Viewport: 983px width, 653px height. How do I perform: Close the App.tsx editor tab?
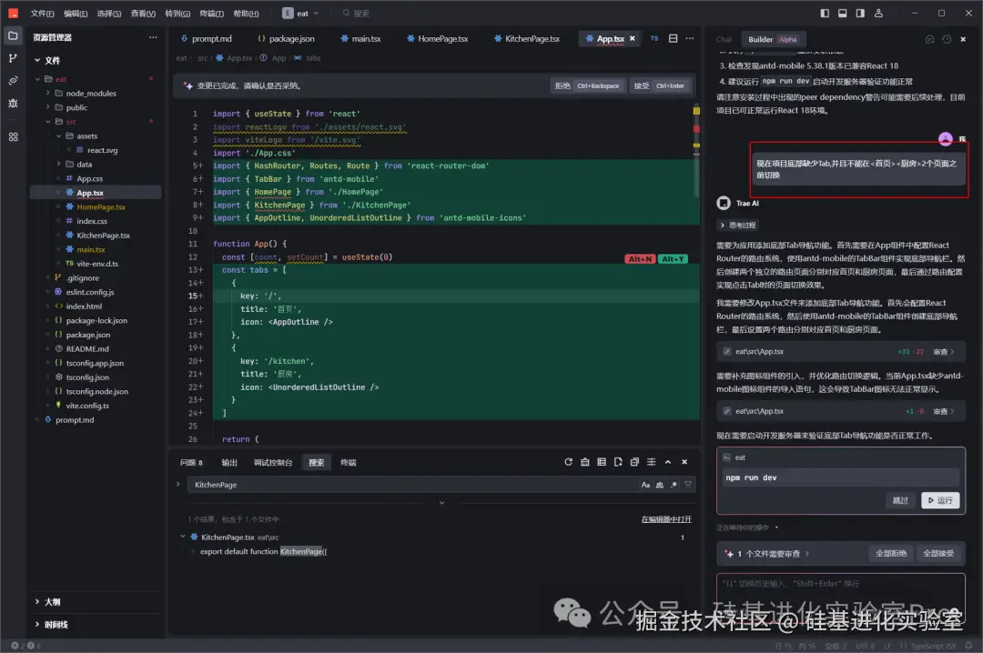[632, 38]
